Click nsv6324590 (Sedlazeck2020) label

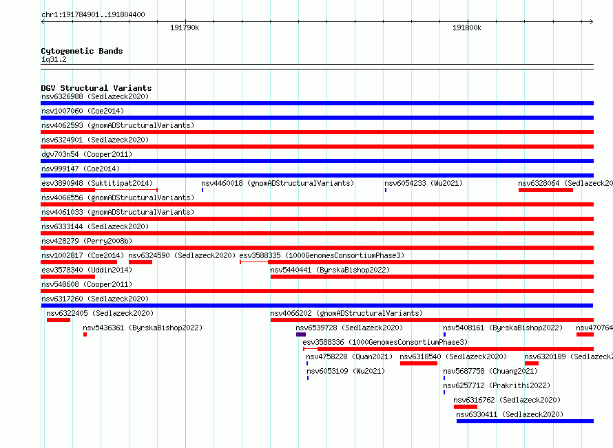(x=182, y=255)
